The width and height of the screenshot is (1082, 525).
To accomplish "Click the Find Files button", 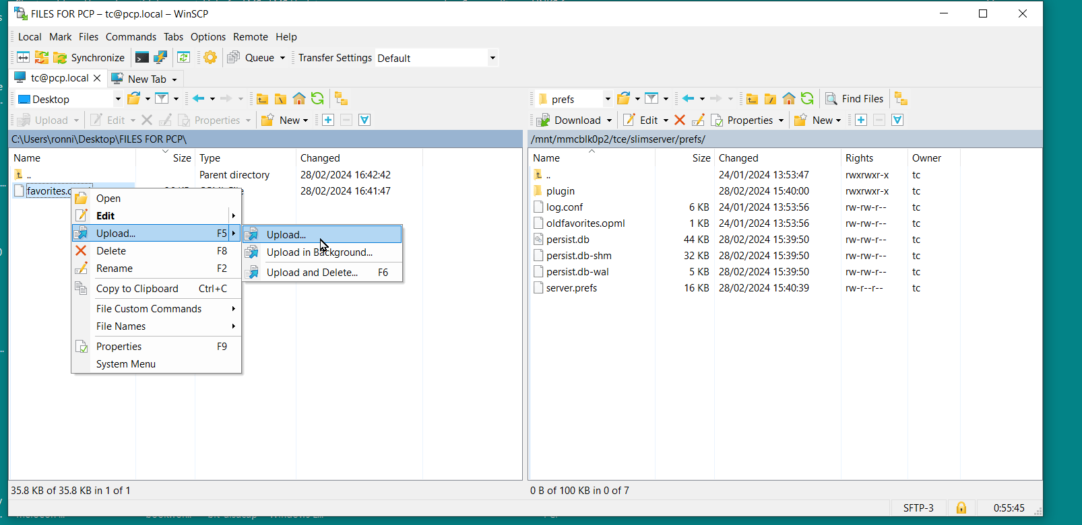I will click(854, 99).
